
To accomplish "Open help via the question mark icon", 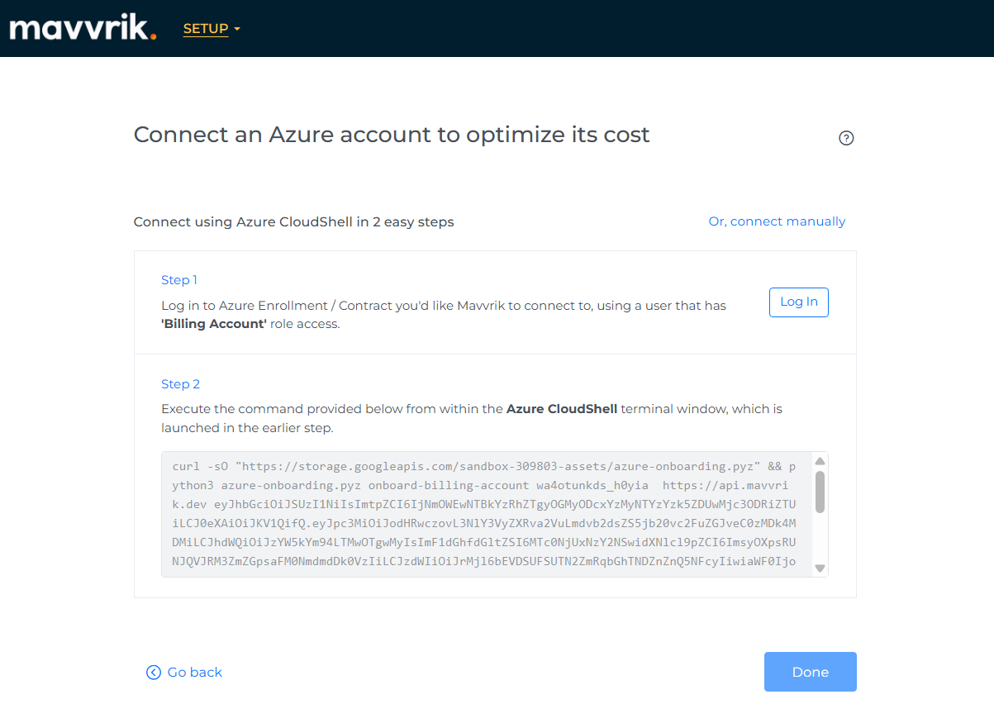I will (x=845, y=138).
